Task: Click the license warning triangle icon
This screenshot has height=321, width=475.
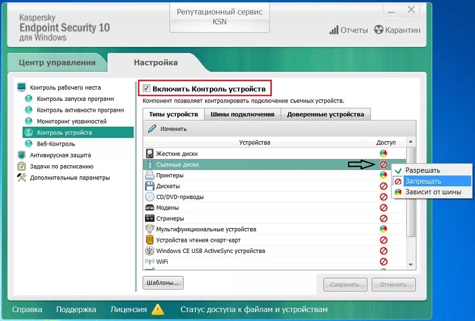Action: (x=157, y=309)
